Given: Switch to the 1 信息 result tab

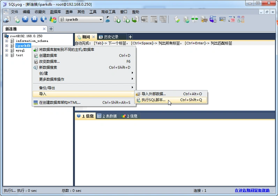Looking at the screenshot, I should click(85, 116).
